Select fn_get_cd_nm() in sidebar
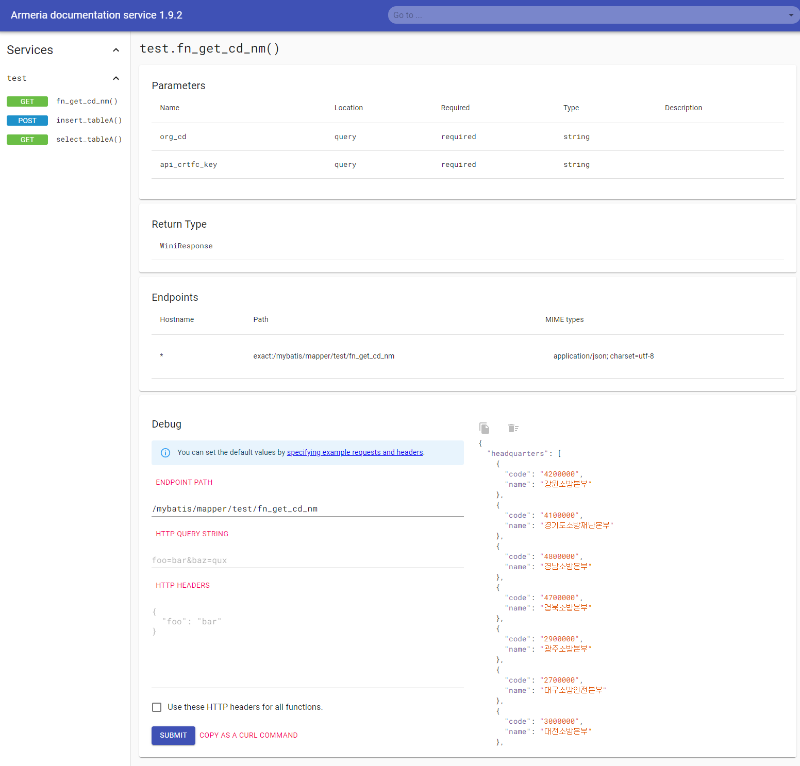 point(87,101)
